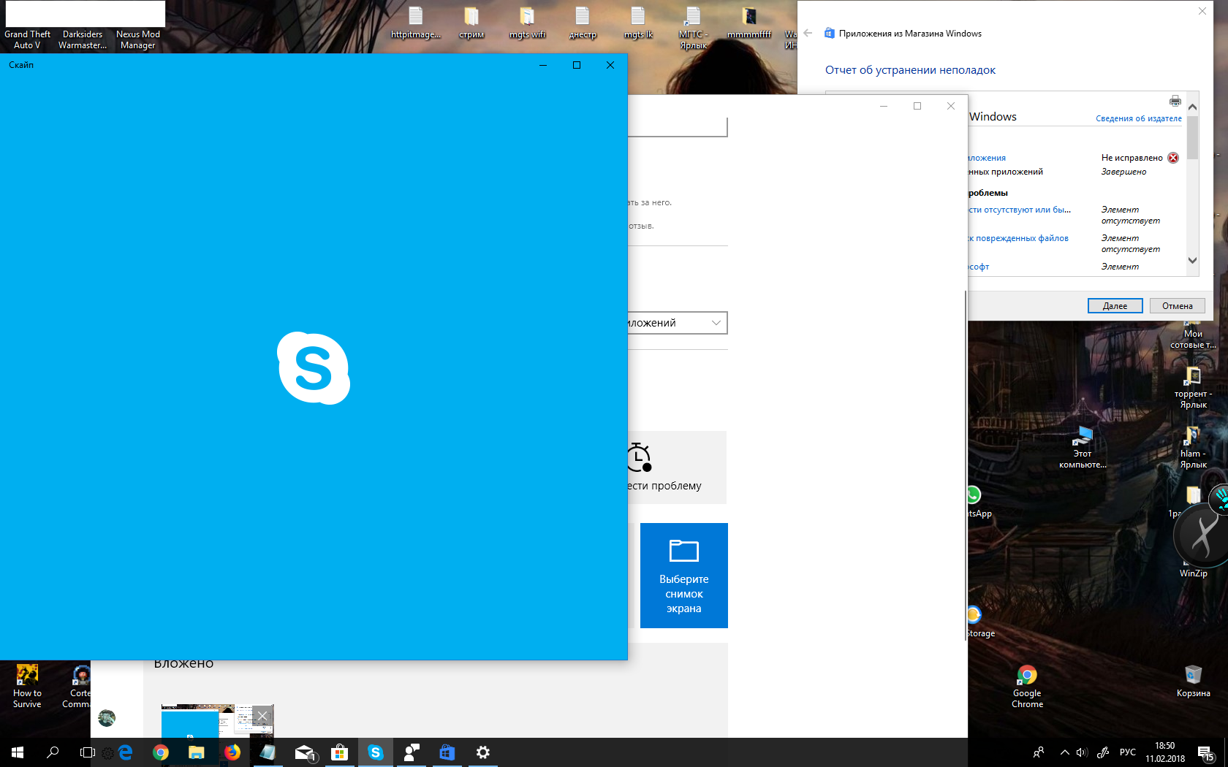Click the text input field in Feedback Hub
Screen dimensions: 1228x767
(x=678, y=127)
